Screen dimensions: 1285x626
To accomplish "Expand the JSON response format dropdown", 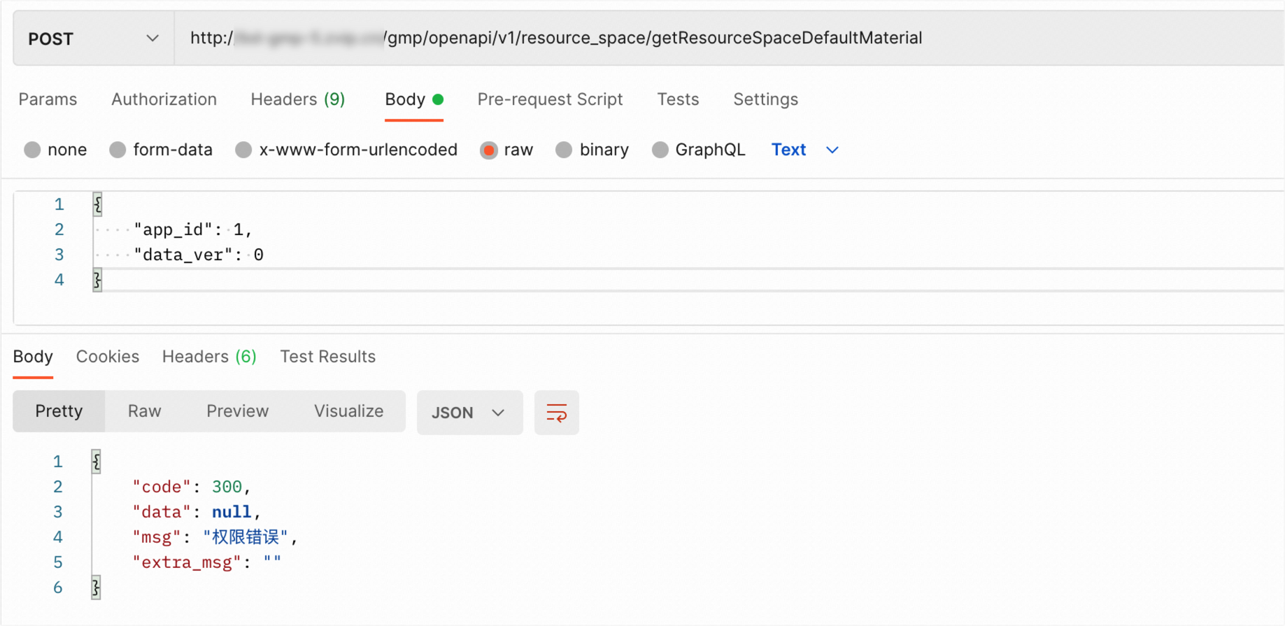I will tap(469, 413).
